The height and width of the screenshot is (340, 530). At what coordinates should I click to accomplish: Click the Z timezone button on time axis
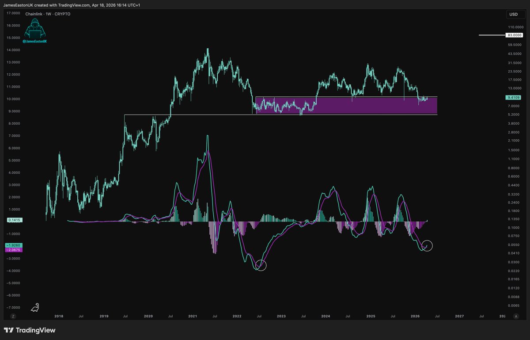tap(13, 316)
